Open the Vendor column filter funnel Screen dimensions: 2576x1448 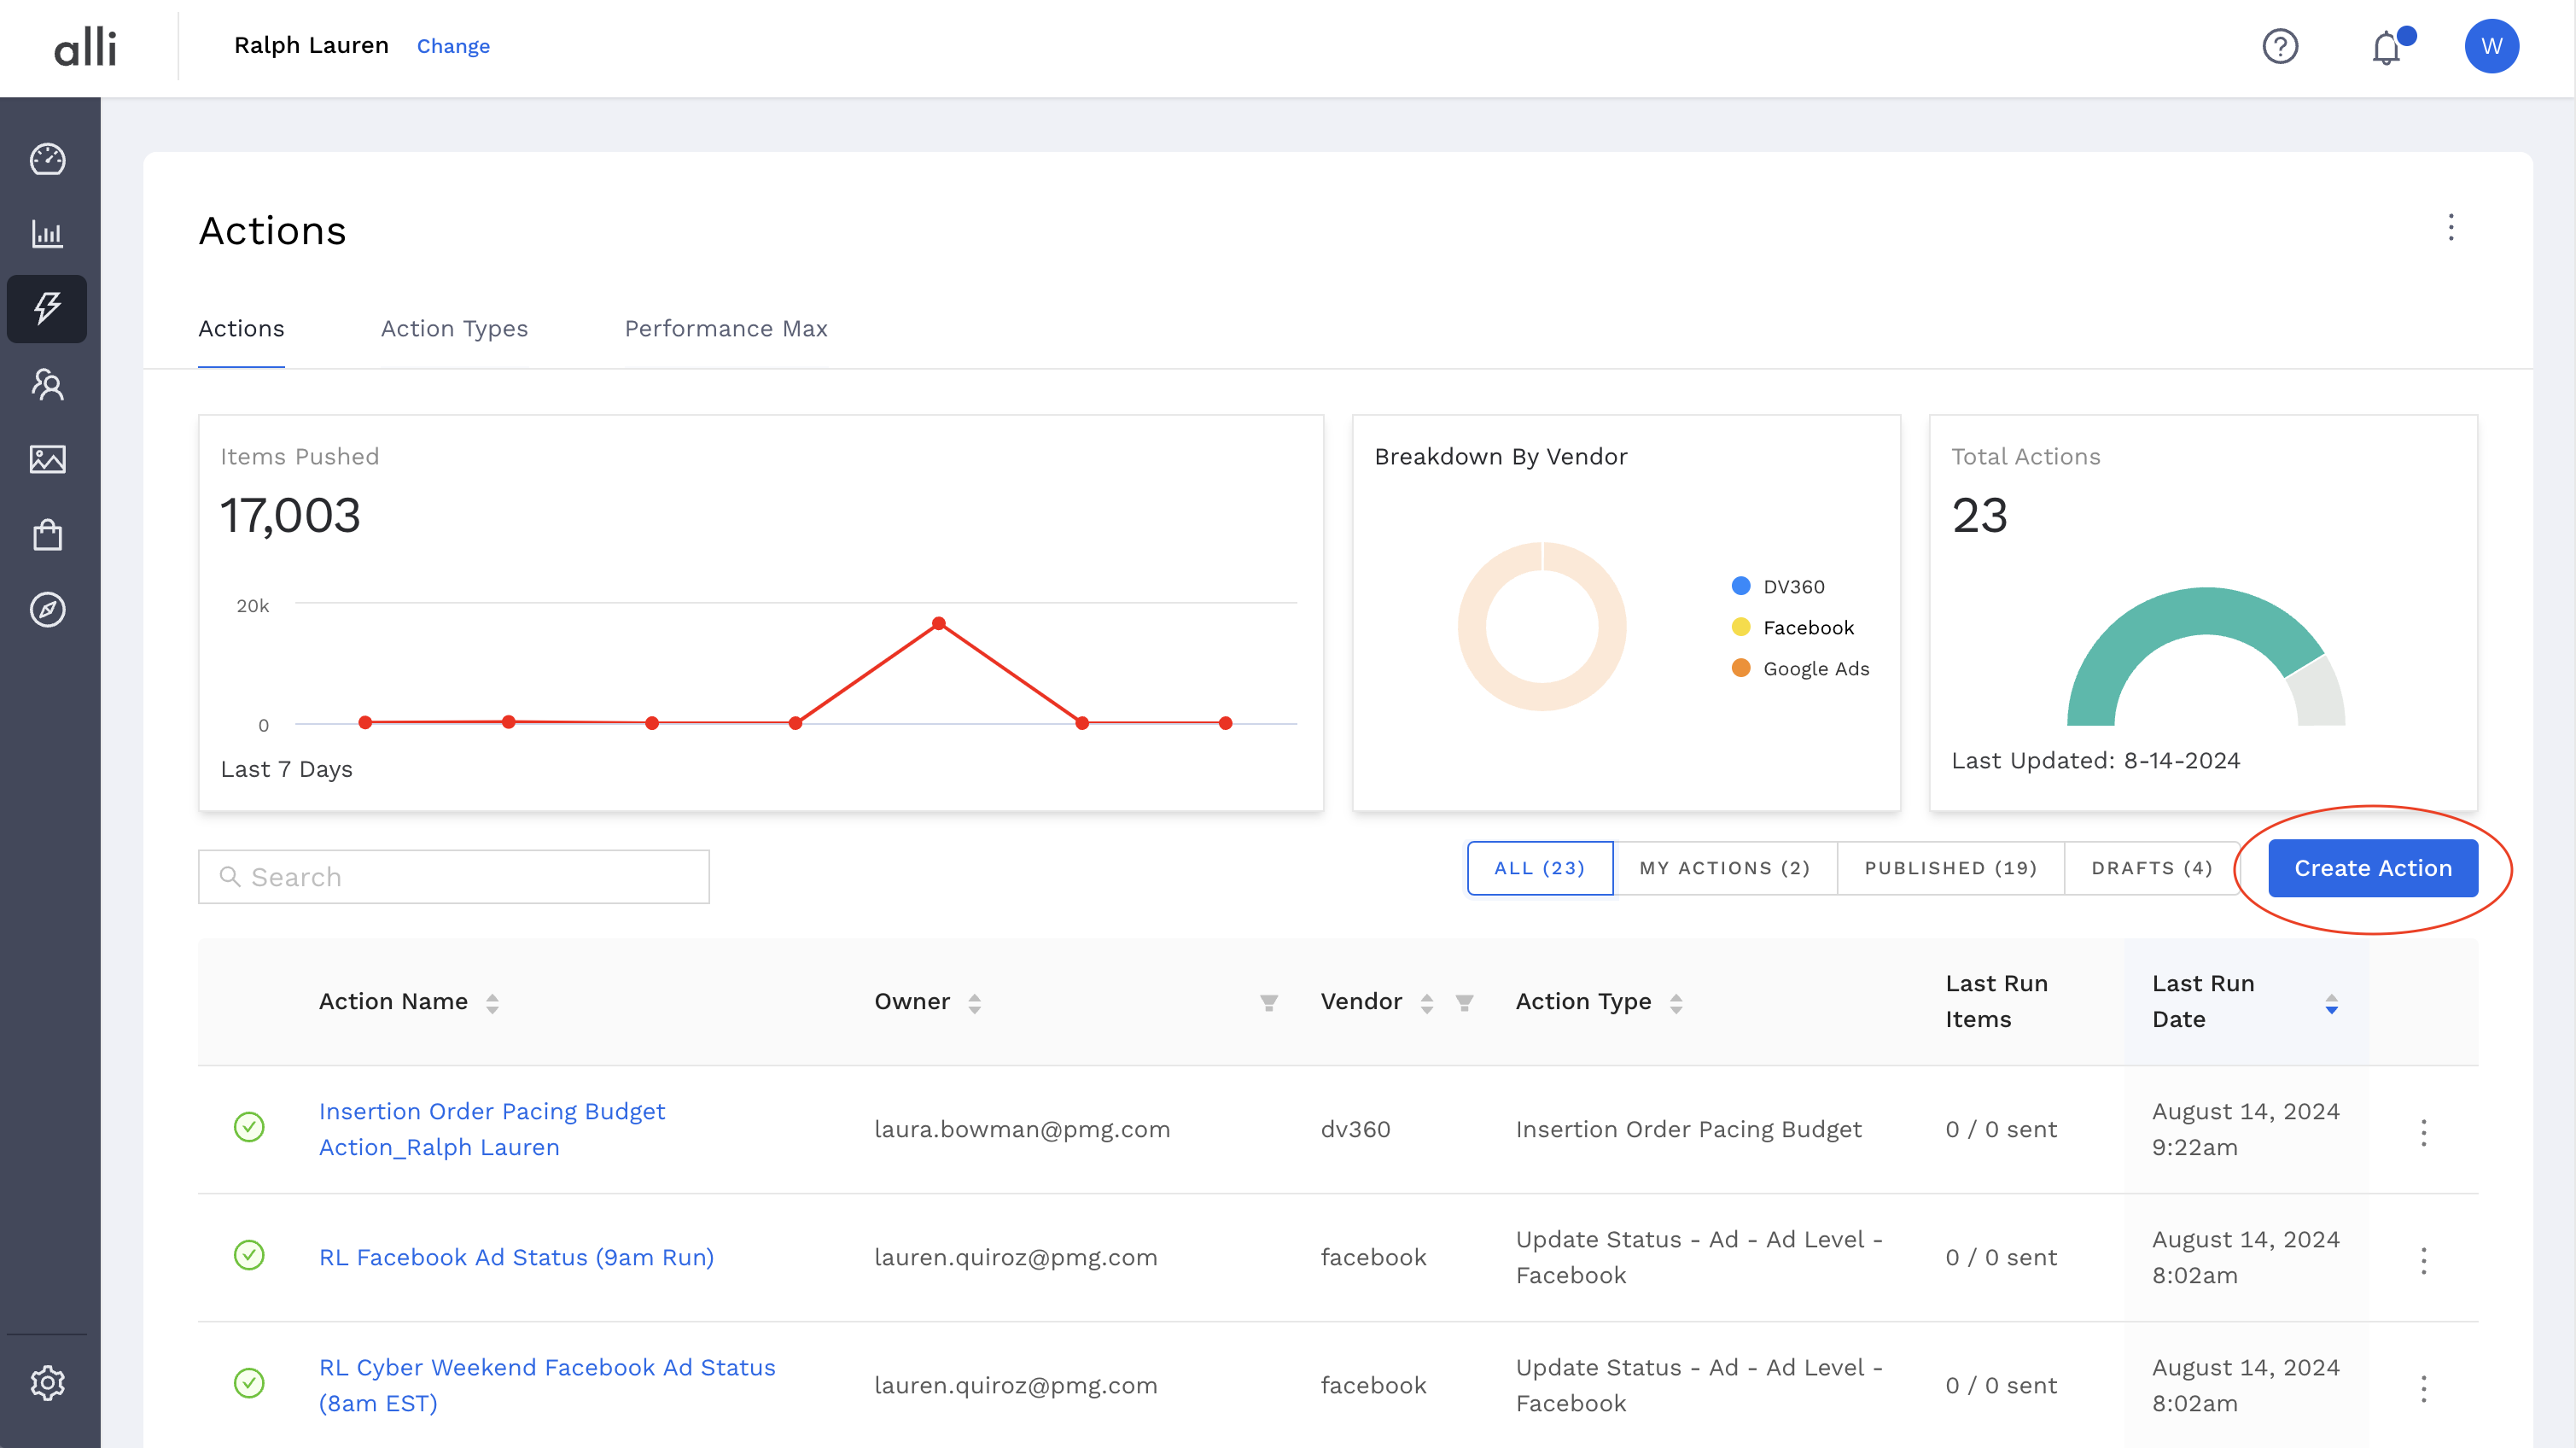coord(1464,1002)
